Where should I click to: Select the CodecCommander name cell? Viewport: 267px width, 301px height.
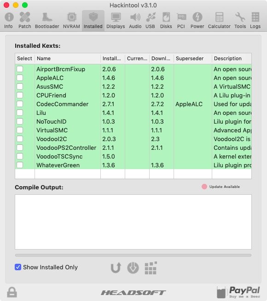[x=62, y=104]
